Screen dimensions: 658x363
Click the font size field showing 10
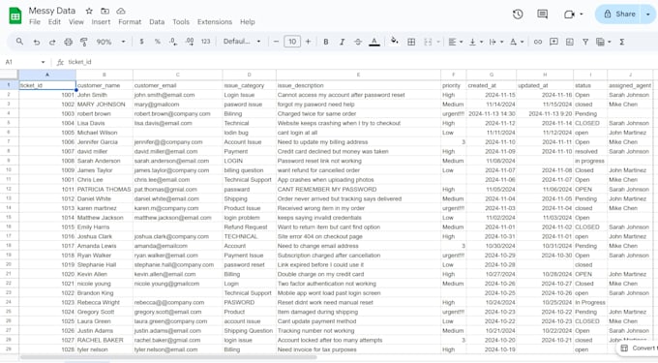[x=292, y=42]
